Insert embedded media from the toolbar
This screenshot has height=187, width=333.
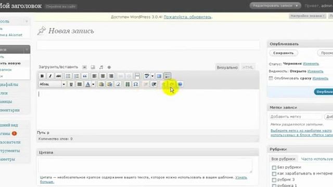pos(127,84)
